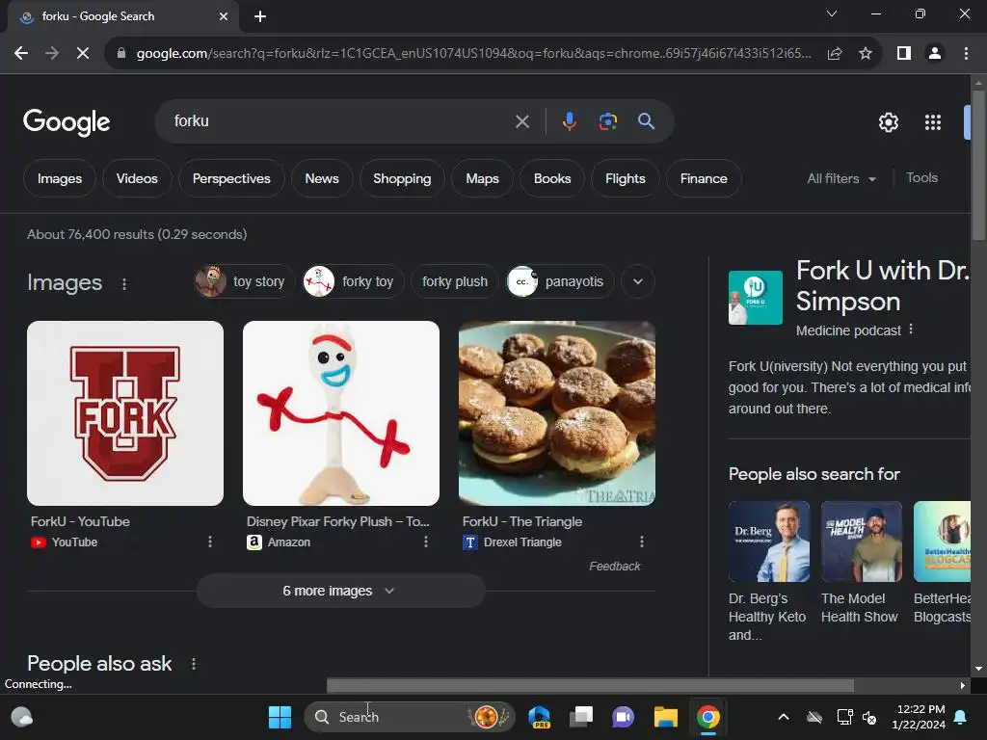The image size is (987, 740).
Task: Open the Windows Start menu
Action: [280, 717]
